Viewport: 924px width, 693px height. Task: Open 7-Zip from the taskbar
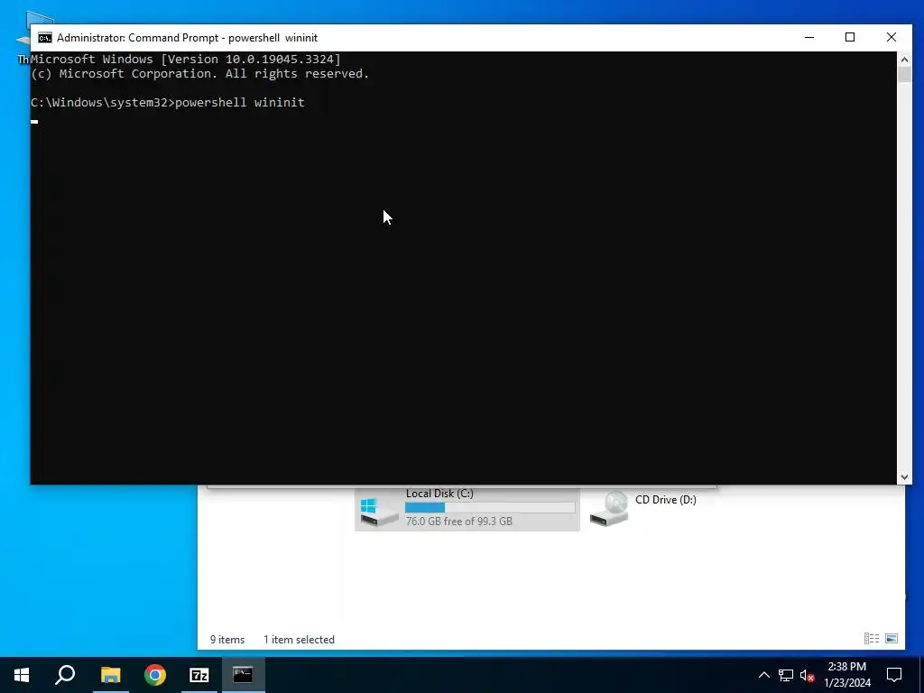point(199,675)
